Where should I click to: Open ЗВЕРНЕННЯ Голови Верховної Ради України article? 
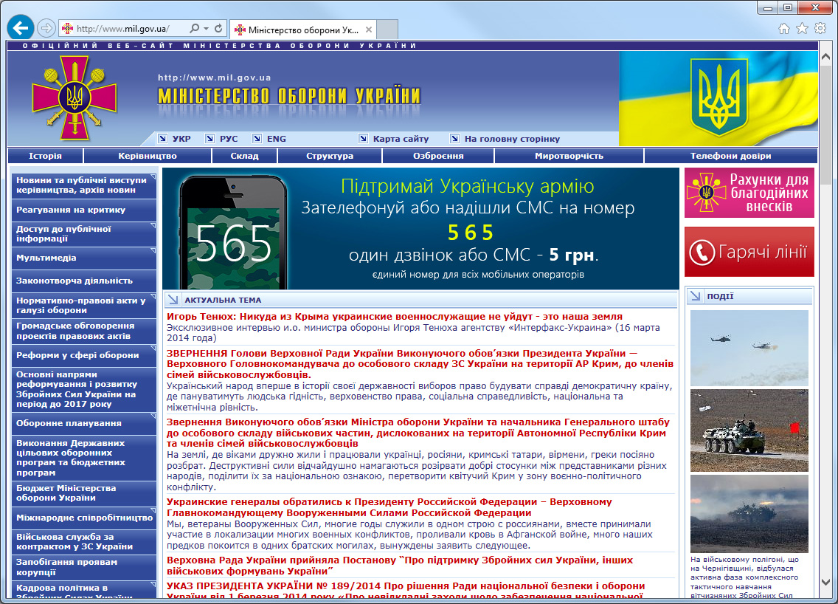pyautogui.click(x=420, y=364)
